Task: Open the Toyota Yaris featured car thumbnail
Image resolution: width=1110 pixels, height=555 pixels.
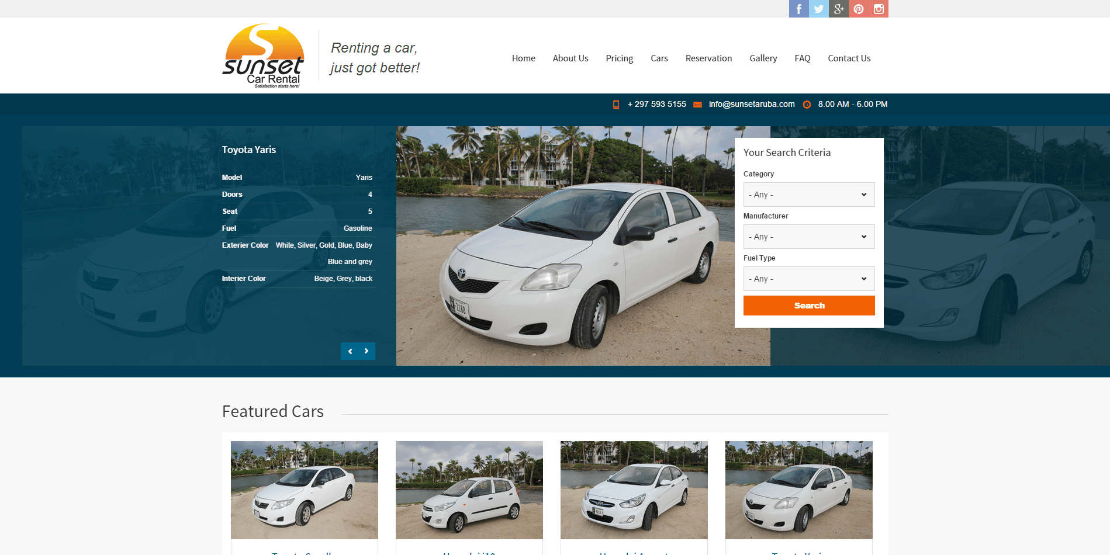Action: [x=799, y=490]
